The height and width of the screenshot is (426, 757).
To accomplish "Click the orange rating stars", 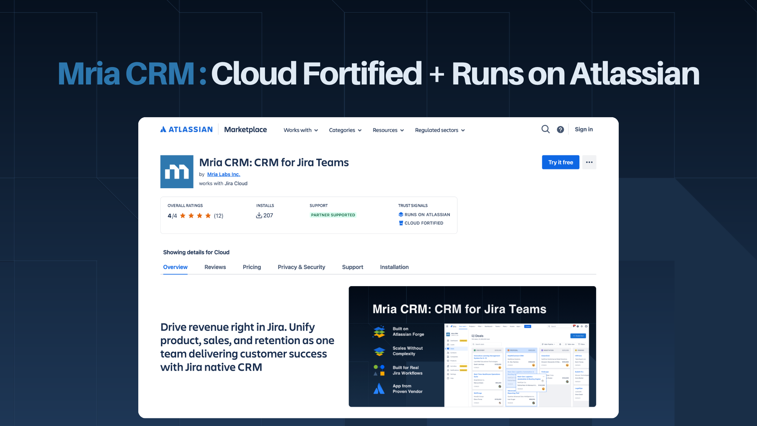I will [x=195, y=216].
